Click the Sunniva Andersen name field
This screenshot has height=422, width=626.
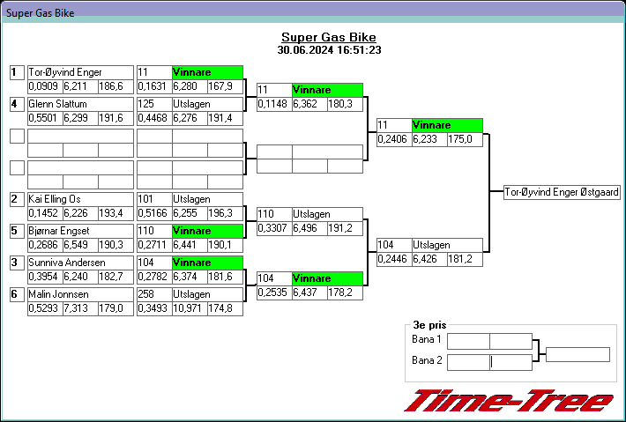(80, 263)
